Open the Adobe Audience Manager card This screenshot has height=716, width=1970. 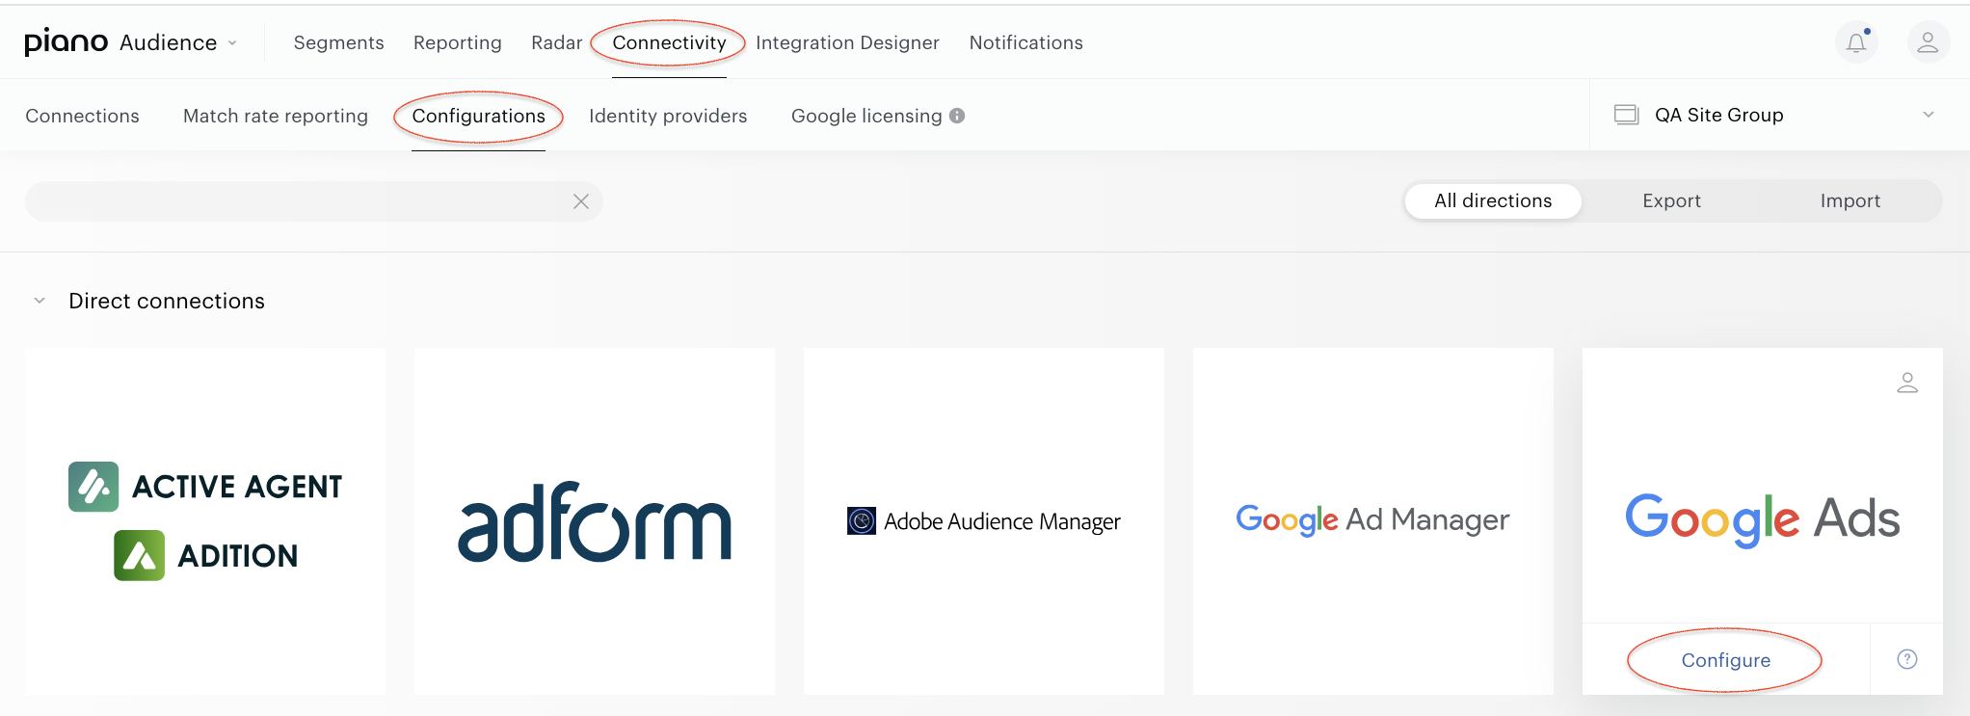[x=984, y=521]
